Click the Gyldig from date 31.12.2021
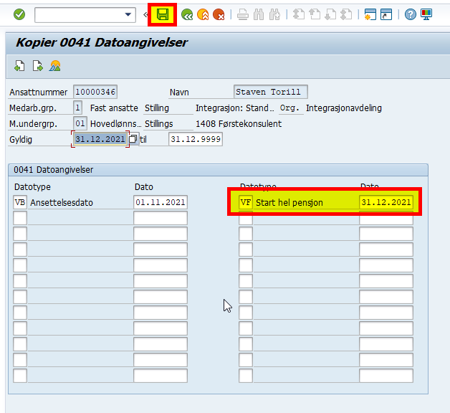The height and width of the screenshot is (413, 450). tap(100, 139)
